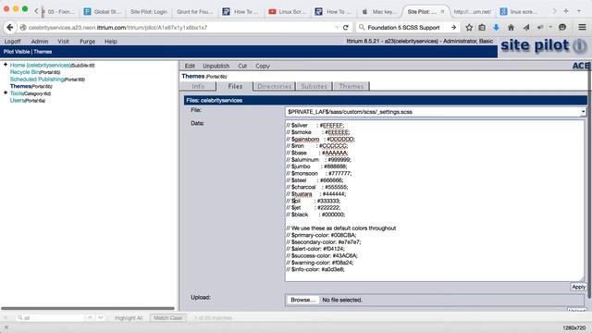
Task: Switch to the Themes tab
Action: [x=351, y=86]
